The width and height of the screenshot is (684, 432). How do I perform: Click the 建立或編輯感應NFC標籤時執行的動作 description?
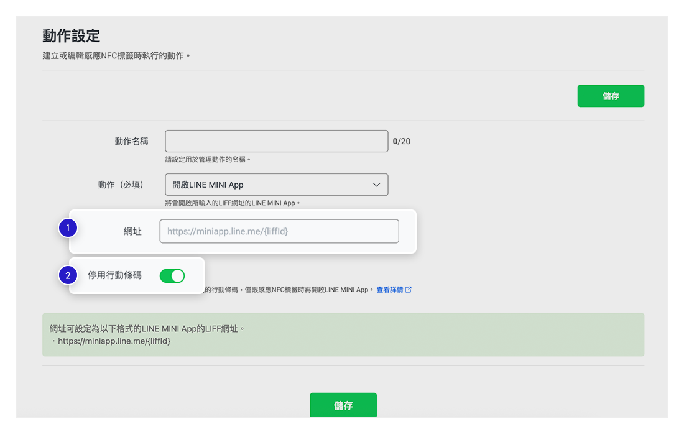point(116,56)
